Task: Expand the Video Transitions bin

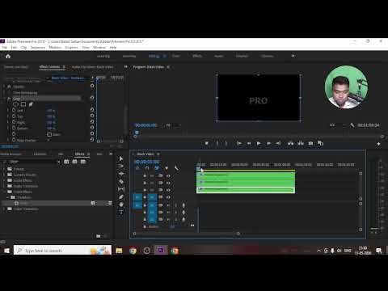Action: 4,209
